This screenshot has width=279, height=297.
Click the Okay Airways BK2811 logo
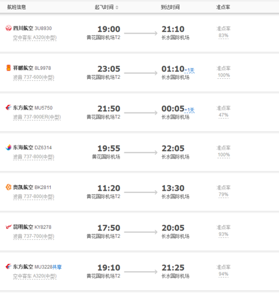(8, 187)
